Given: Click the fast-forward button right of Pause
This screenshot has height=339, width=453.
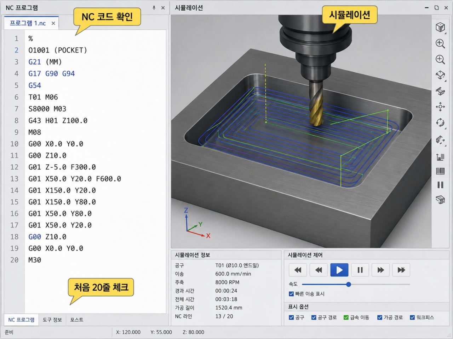Looking at the screenshot, I should 381,270.
